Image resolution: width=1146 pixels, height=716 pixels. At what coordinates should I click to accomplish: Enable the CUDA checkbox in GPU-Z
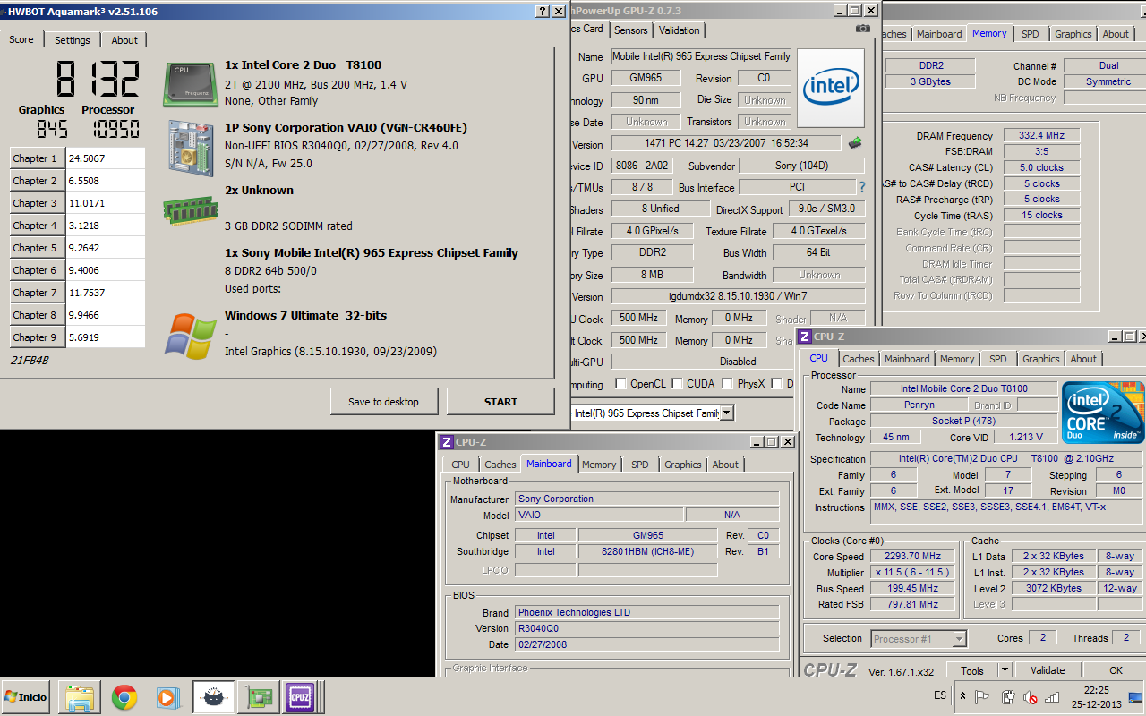[677, 384]
